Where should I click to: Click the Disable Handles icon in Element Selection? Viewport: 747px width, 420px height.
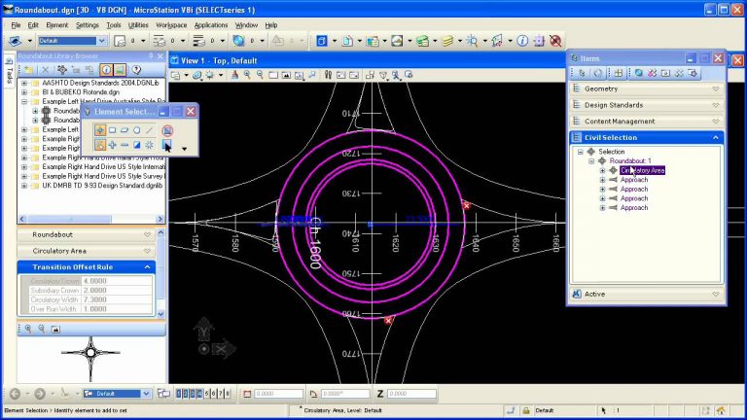(x=168, y=129)
